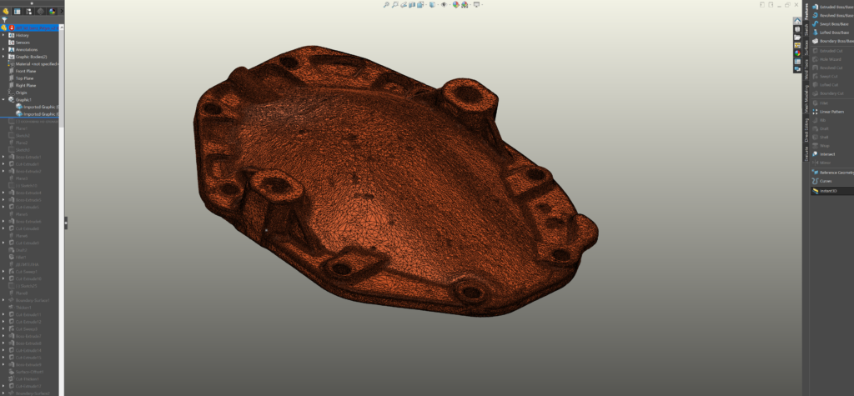The height and width of the screenshot is (396, 854).
Task: Click the Extruded Boss/Base button
Action: point(832,7)
